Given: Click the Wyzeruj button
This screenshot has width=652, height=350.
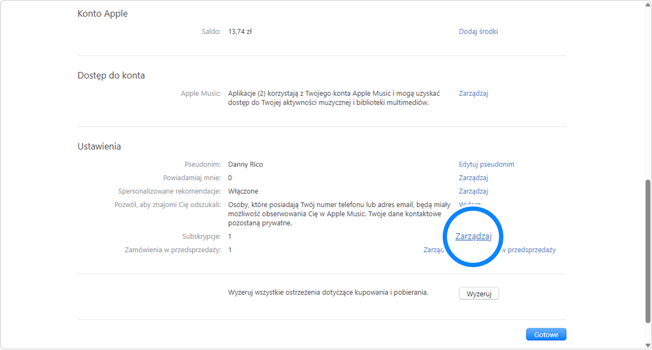Looking at the screenshot, I should coord(479,294).
